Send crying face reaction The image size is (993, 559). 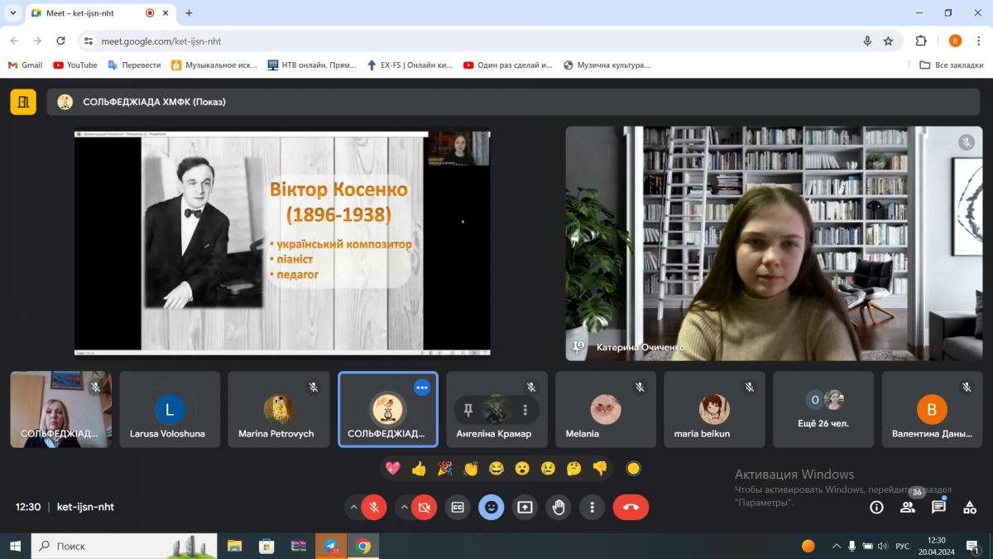click(548, 468)
